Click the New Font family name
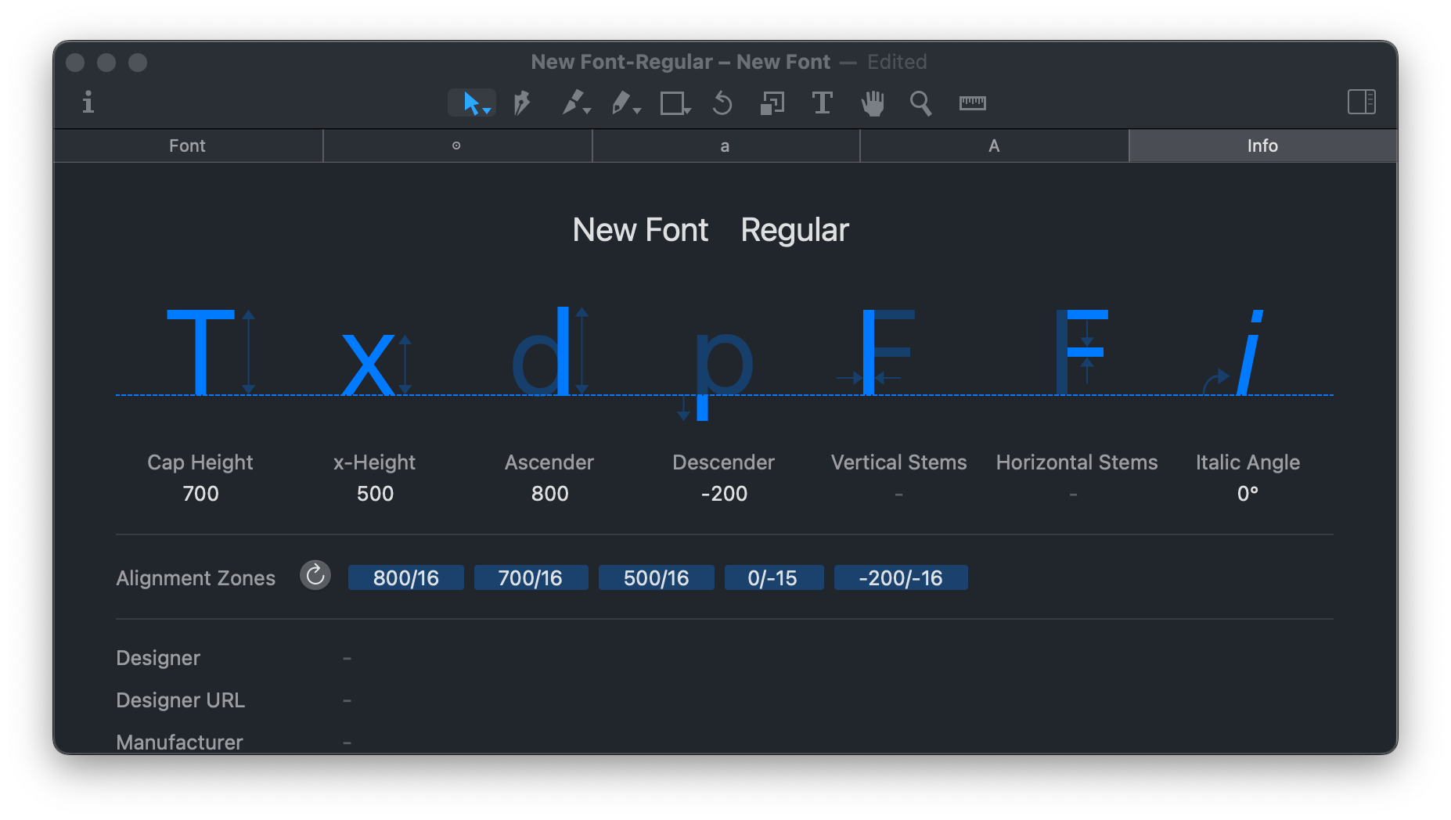Viewport: 1451px width, 820px height. 640,230
